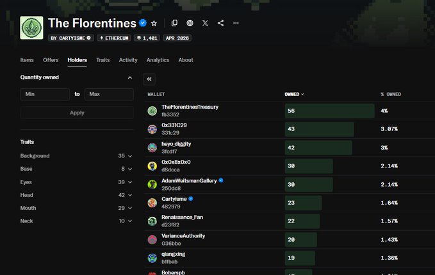The height and width of the screenshot is (275, 435).
Task: Click the 0x0x8x0x0 avatar
Action: [152, 166]
